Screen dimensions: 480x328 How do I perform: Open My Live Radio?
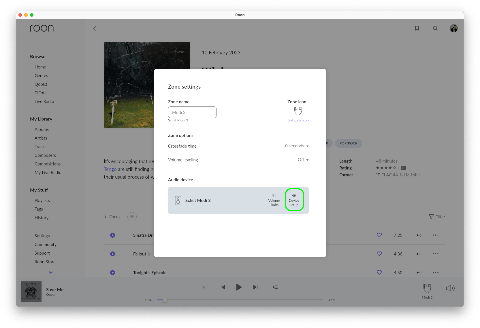point(48,173)
